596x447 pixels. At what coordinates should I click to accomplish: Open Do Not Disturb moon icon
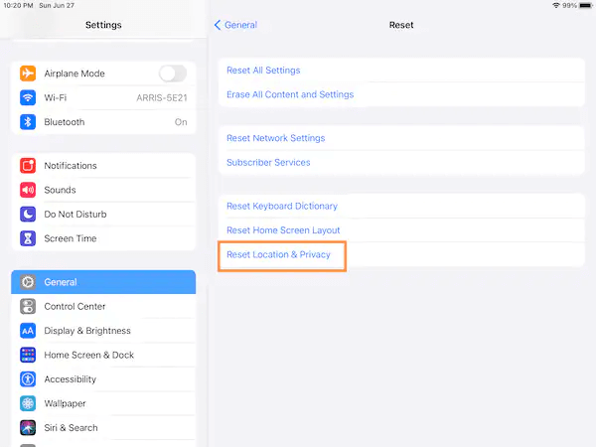[x=28, y=215]
